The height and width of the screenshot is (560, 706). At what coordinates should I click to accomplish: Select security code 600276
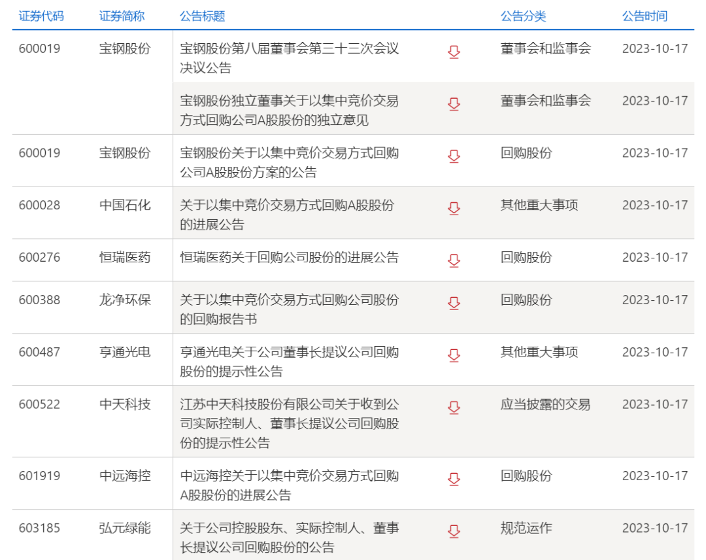[39, 258]
